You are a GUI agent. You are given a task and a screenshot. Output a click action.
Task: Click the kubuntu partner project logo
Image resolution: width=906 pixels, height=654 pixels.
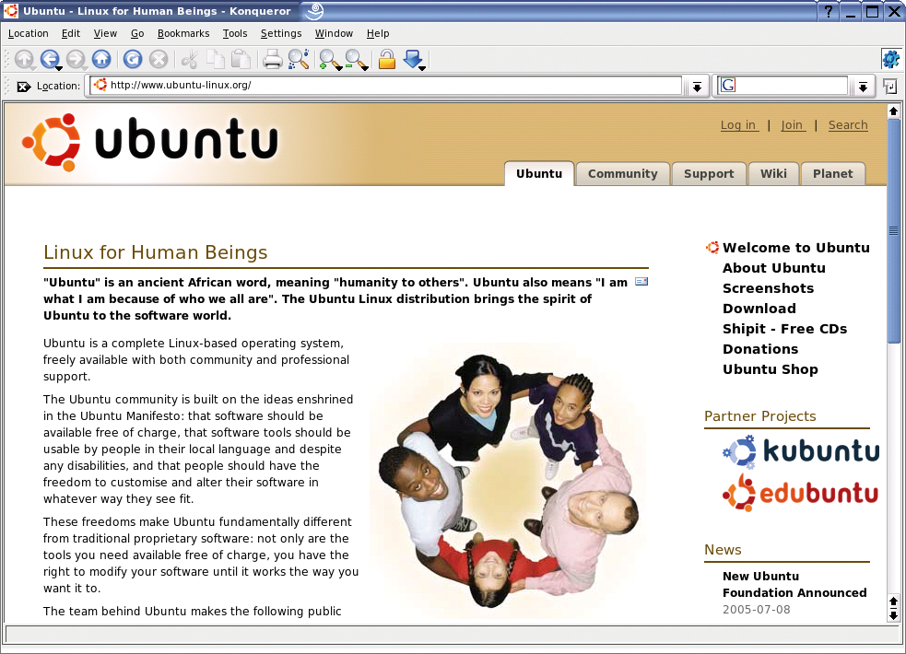point(801,451)
